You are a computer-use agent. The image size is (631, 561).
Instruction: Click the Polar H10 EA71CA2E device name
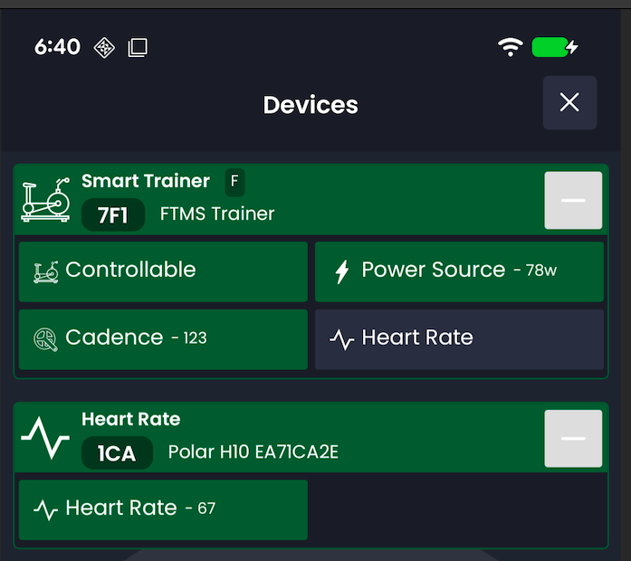tap(253, 452)
